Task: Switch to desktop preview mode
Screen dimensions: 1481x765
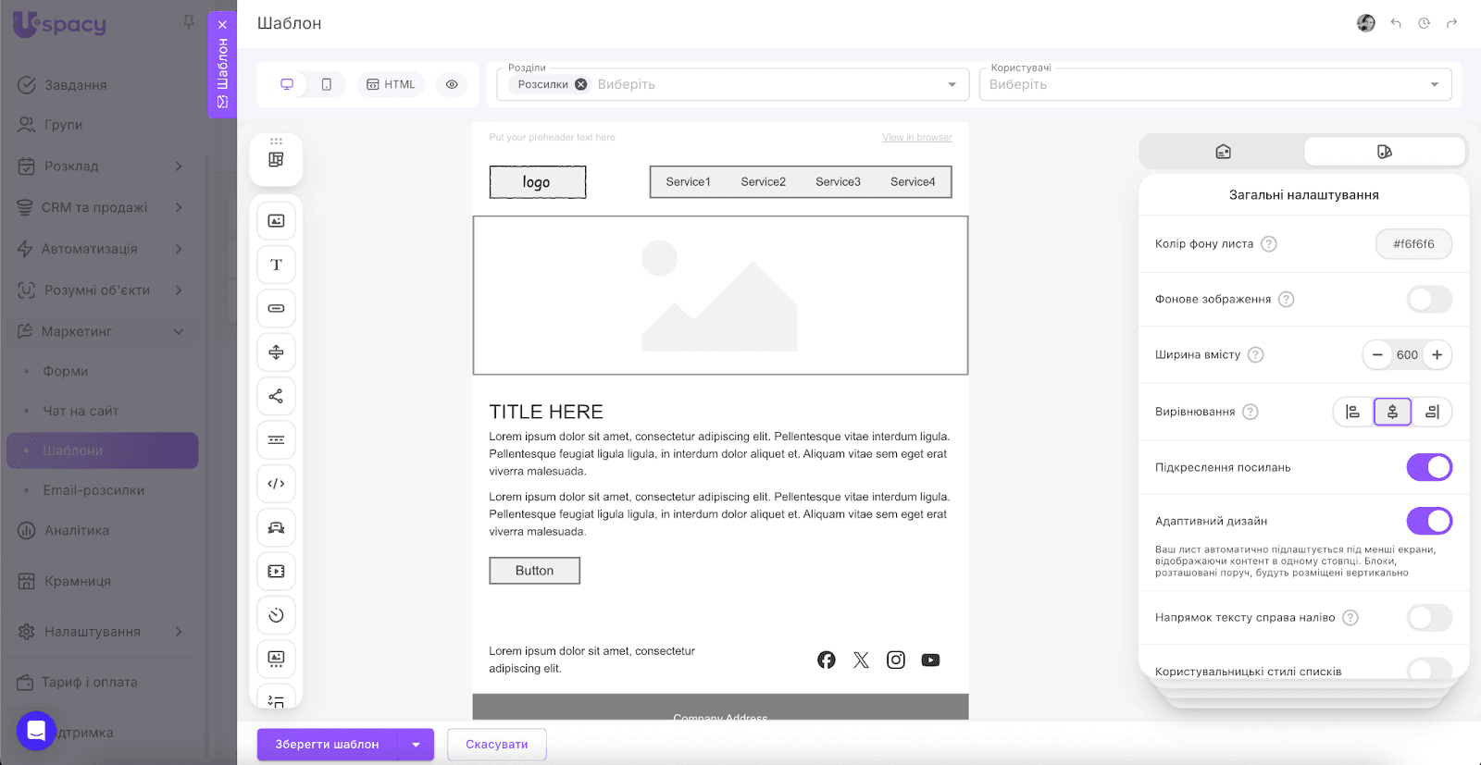Action: coord(287,84)
